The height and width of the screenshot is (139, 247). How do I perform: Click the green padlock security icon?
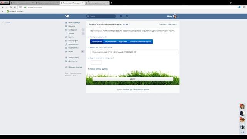coord(25,7)
